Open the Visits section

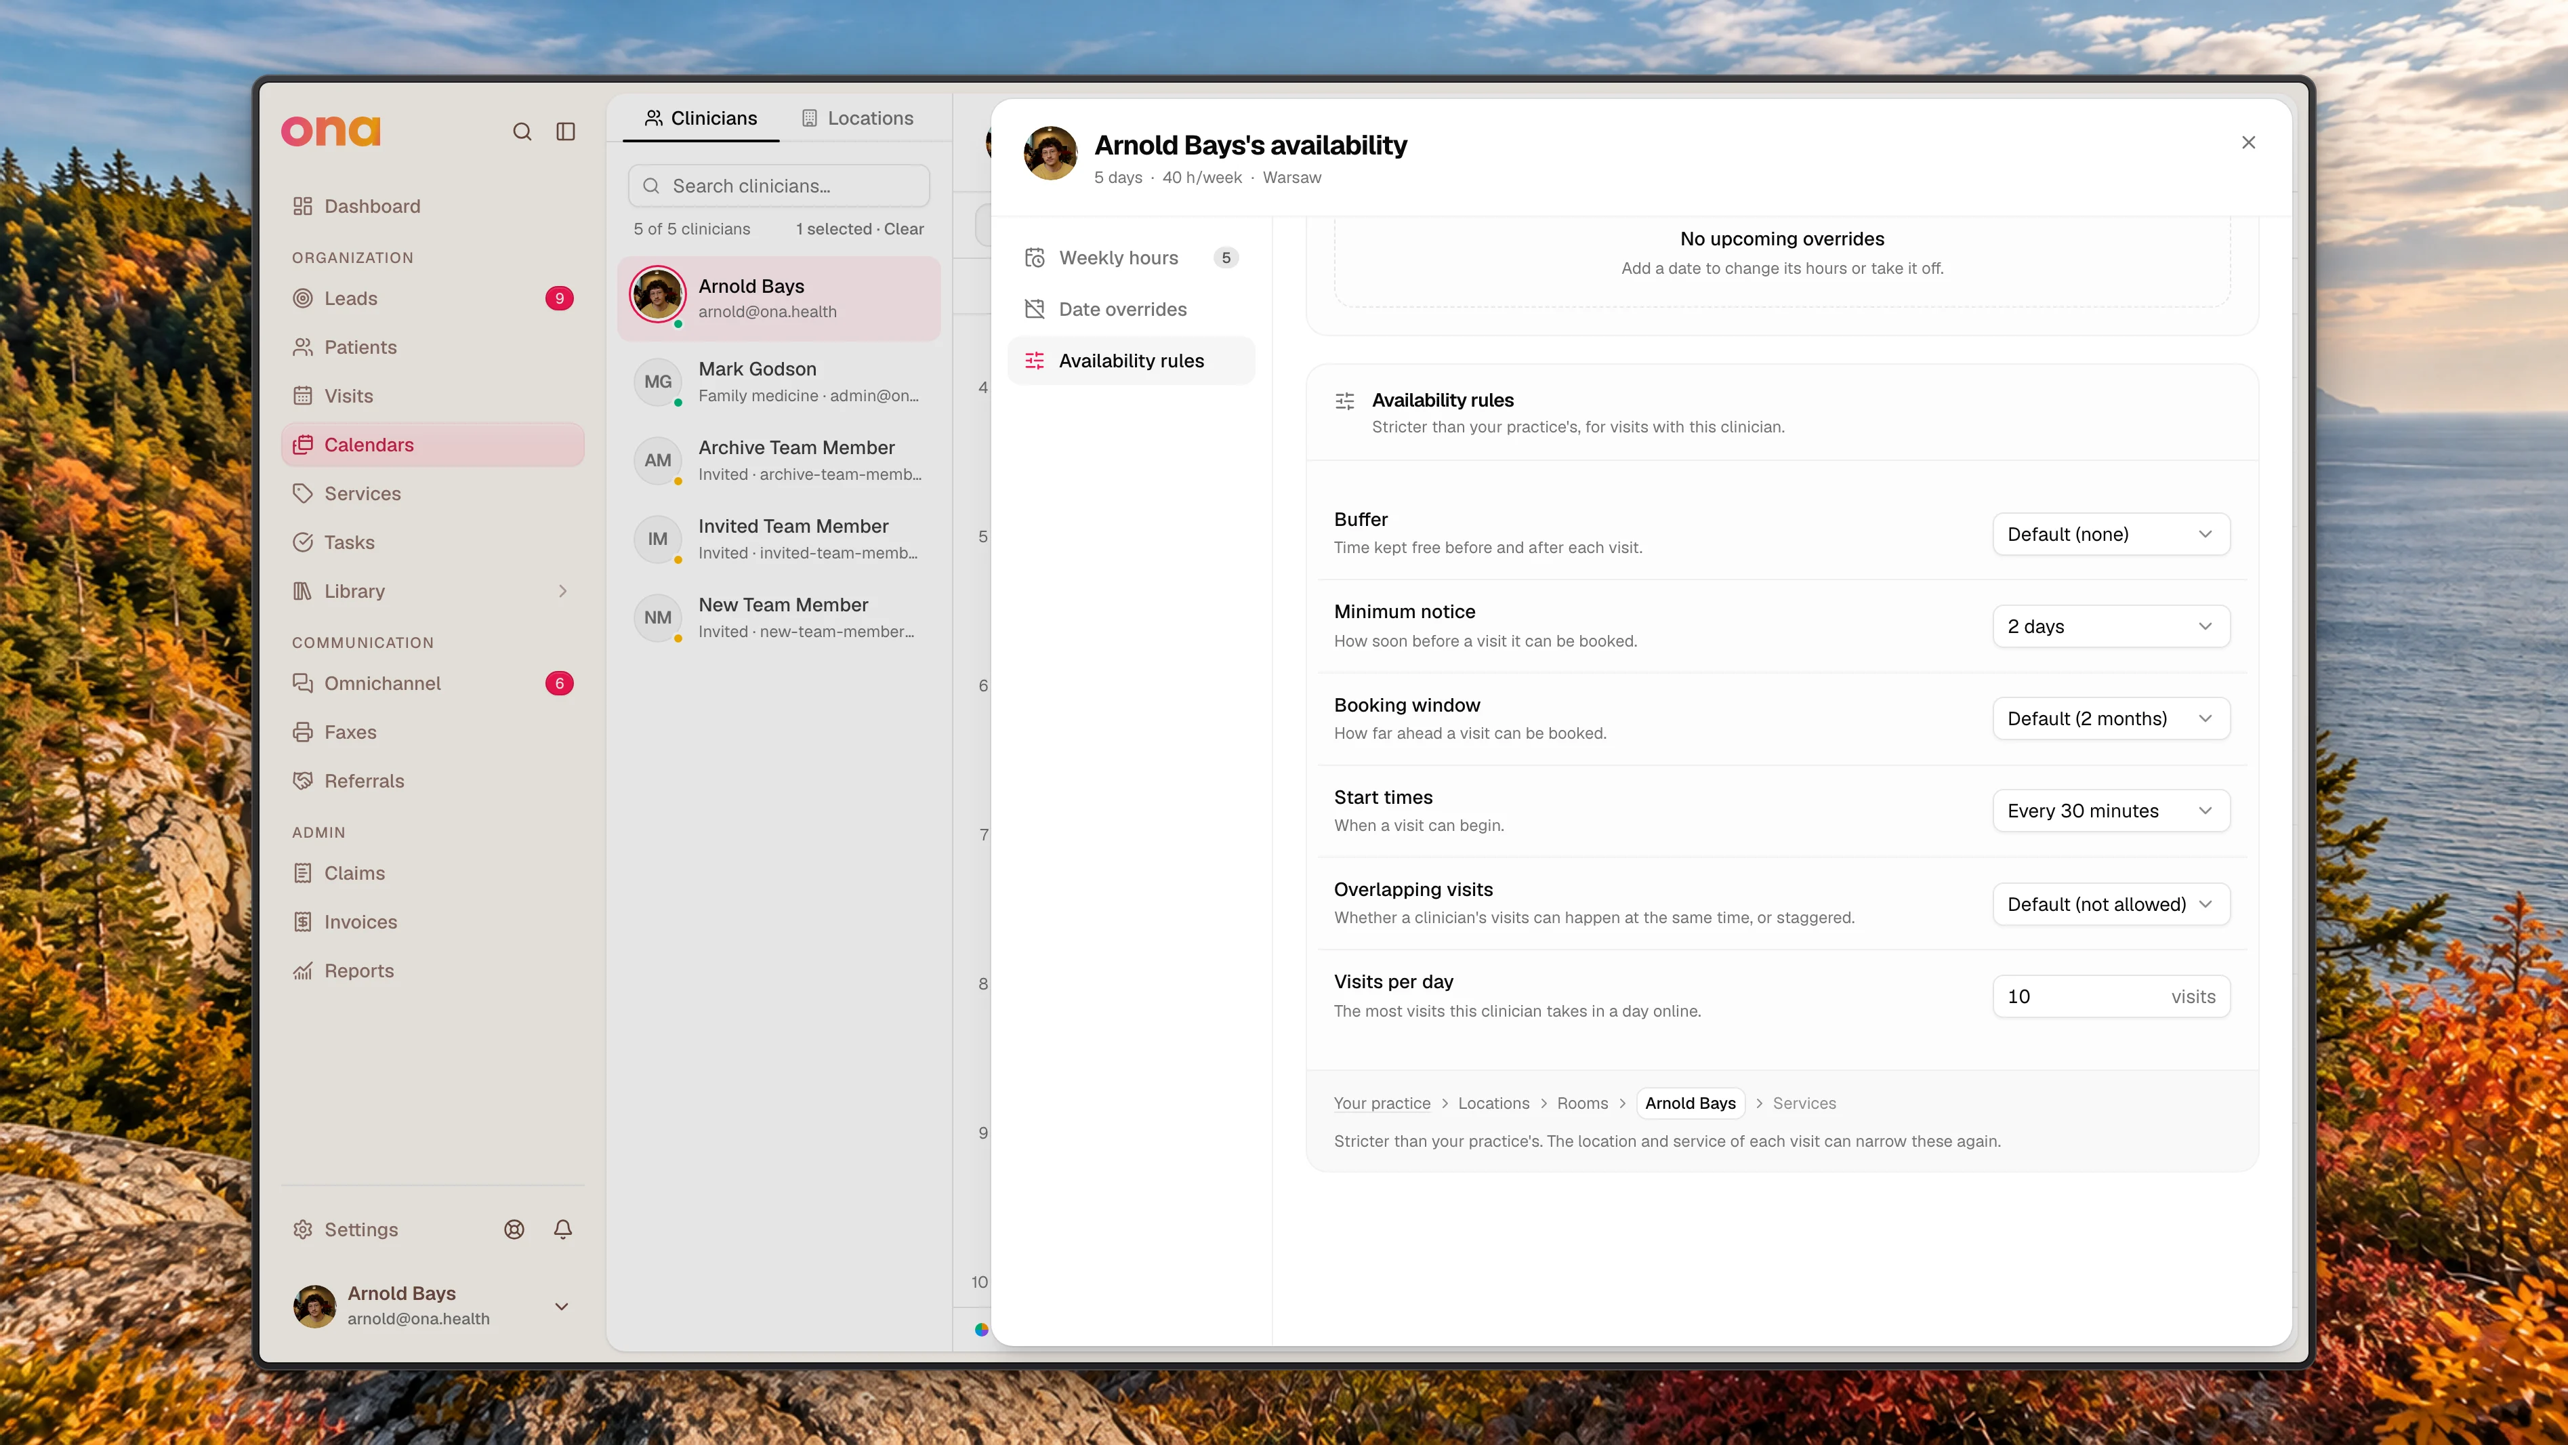click(433, 396)
